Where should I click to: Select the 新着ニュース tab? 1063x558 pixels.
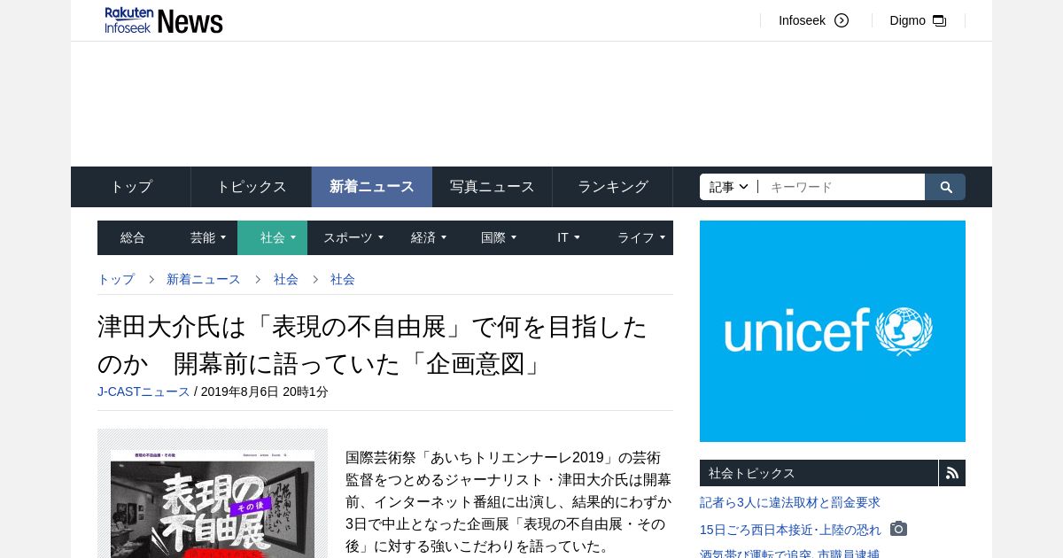372,187
